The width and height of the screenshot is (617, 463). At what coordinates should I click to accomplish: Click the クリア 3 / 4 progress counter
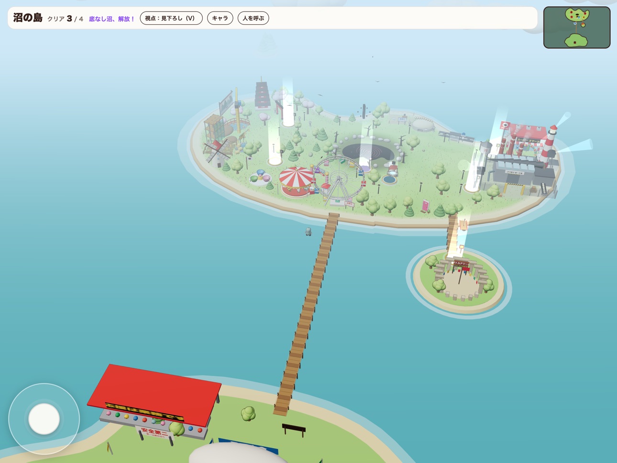coord(66,19)
